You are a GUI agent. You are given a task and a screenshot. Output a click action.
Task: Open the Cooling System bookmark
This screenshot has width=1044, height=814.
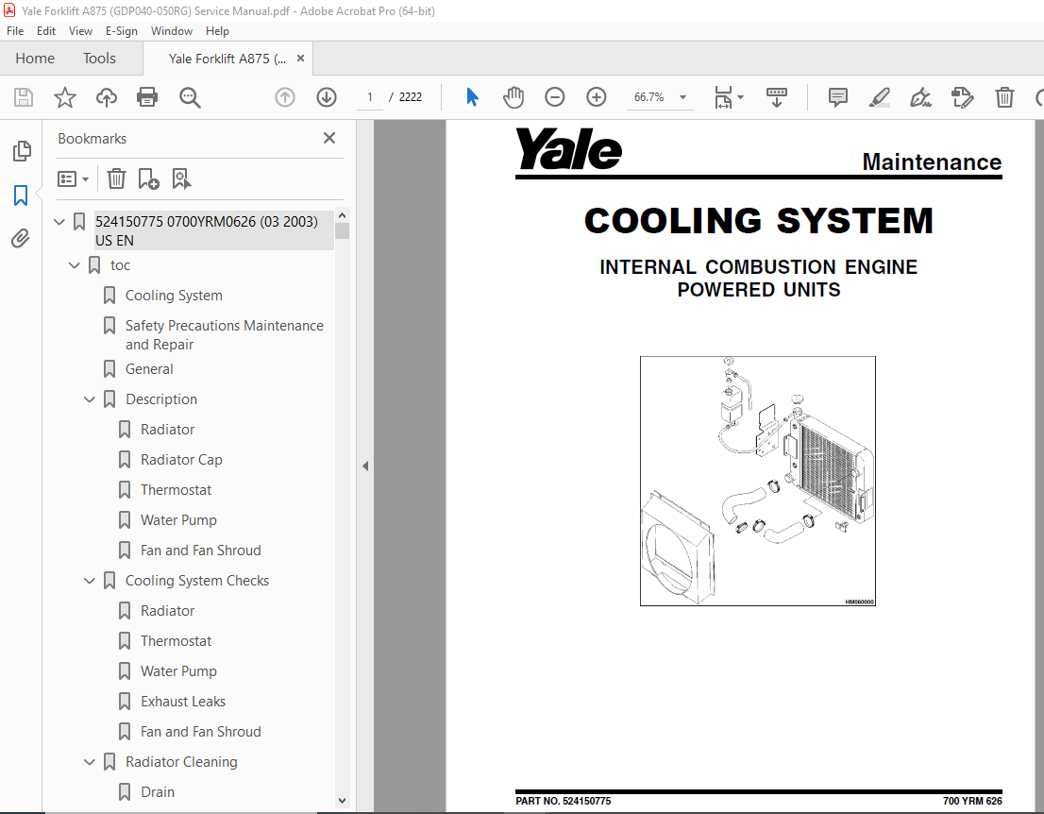tap(174, 296)
